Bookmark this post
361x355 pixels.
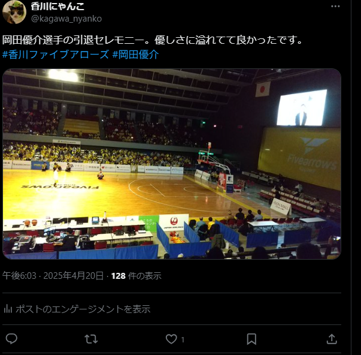251,339
